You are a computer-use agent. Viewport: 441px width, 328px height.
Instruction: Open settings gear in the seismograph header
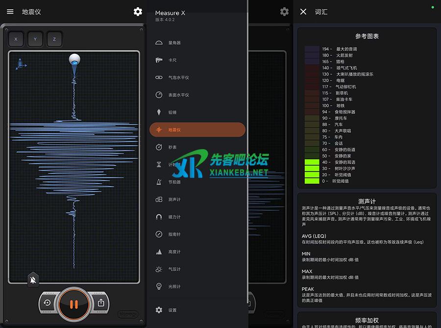[x=138, y=12]
